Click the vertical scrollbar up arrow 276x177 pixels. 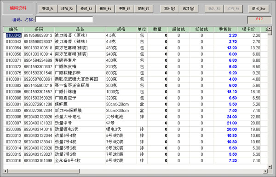coord(270,29)
